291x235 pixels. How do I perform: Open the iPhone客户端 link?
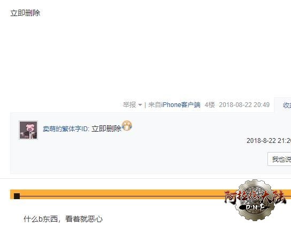point(181,105)
